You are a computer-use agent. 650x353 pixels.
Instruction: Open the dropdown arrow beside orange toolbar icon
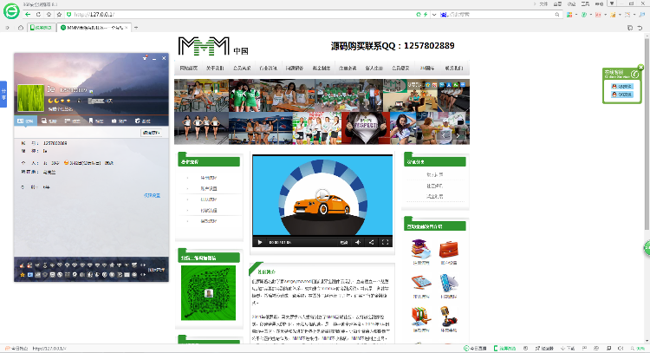(x=620, y=15)
